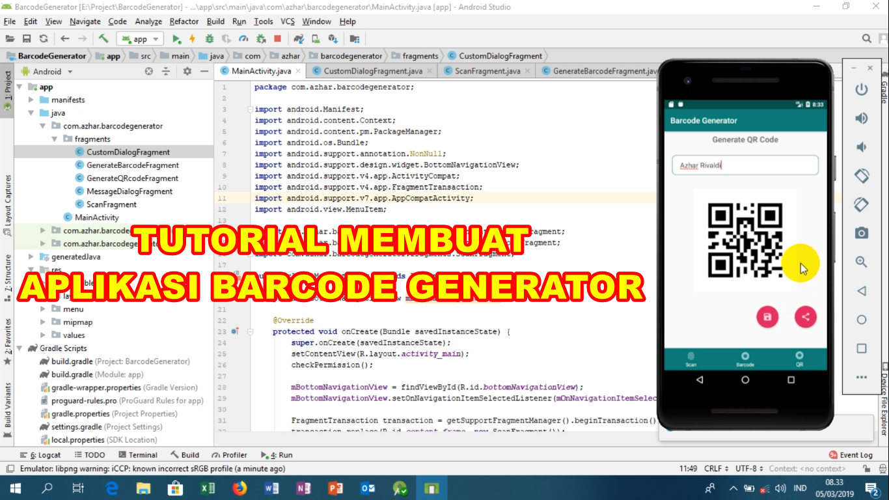Image resolution: width=889 pixels, height=500 pixels.
Task: Run the app using the green Run icon
Action: click(x=176, y=38)
